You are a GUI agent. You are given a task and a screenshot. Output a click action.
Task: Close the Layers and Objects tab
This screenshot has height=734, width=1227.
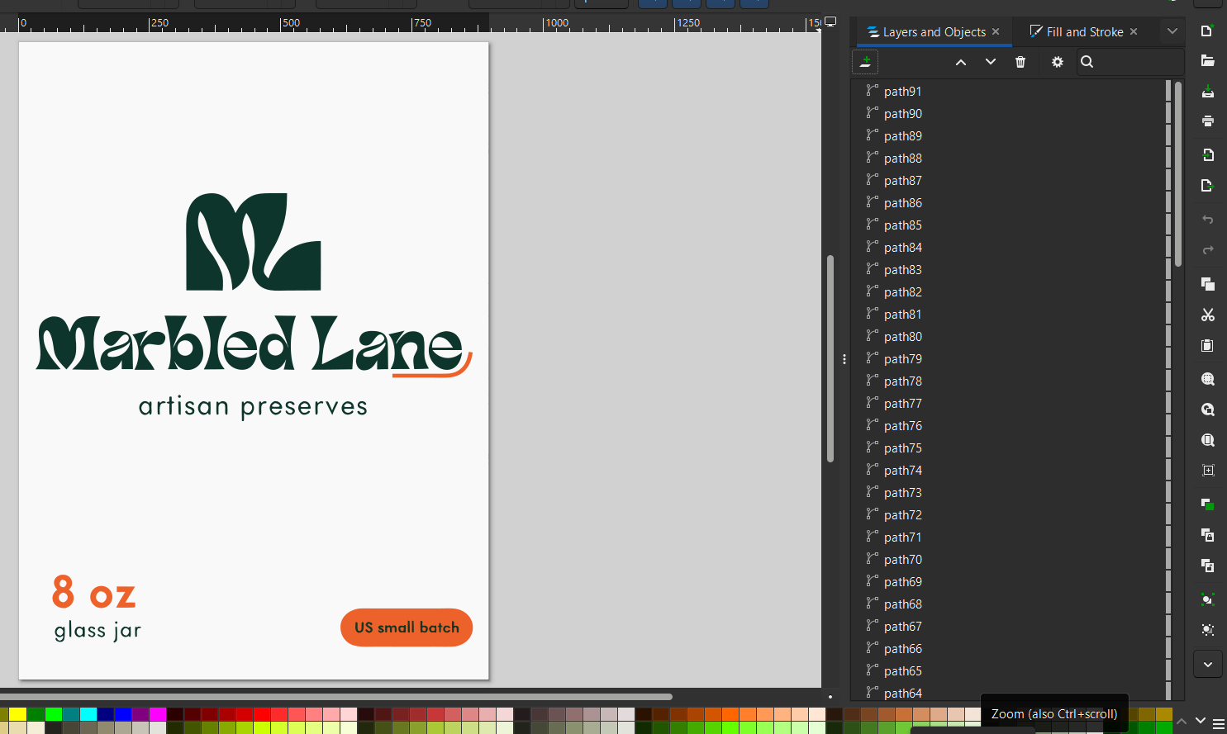click(996, 31)
